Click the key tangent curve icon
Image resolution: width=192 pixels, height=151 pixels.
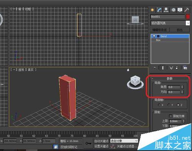[113, 146]
